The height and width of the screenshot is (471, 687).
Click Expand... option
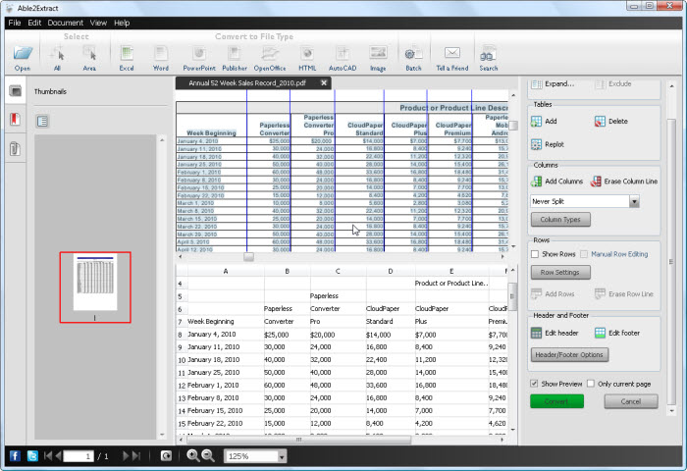pyautogui.click(x=553, y=83)
